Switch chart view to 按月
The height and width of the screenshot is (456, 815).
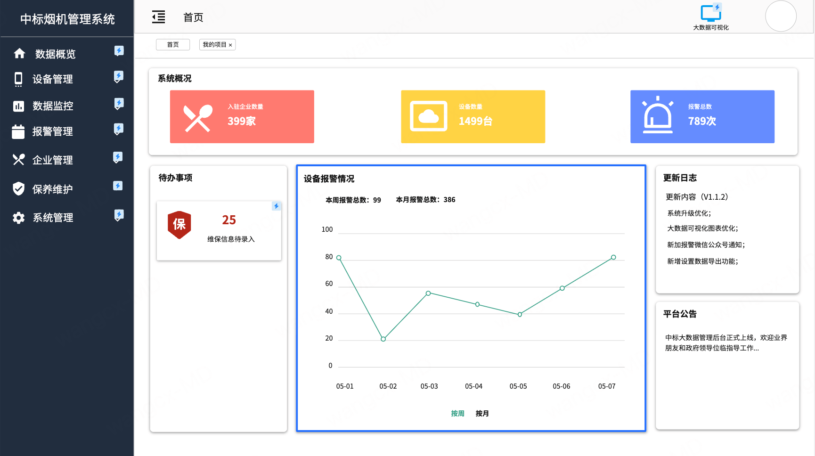[x=482, y=413]
